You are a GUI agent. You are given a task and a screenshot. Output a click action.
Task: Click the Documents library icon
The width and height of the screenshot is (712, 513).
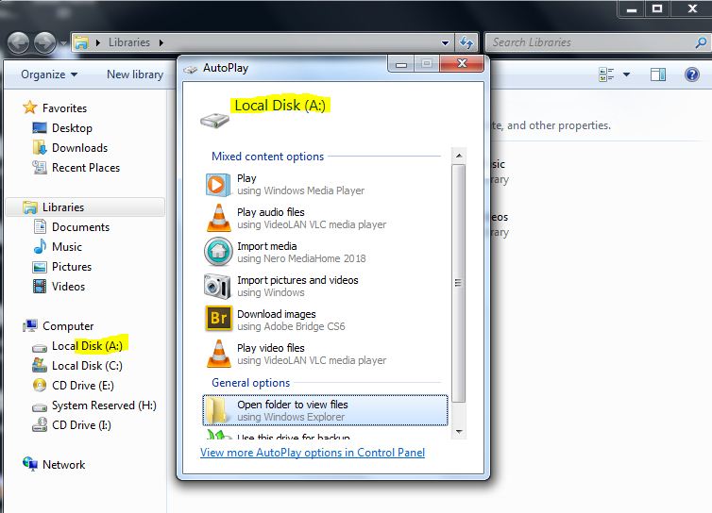coord(40,226)
